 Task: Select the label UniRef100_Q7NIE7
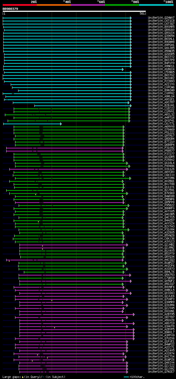161,372
